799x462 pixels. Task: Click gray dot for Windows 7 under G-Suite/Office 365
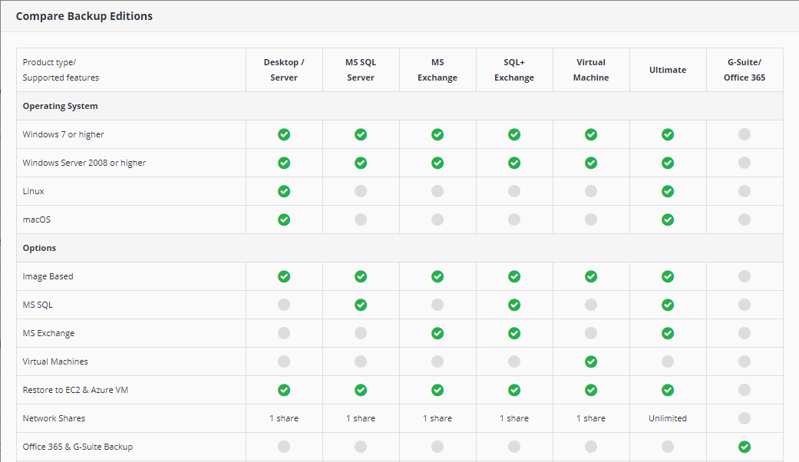click(x=745, y=134)
